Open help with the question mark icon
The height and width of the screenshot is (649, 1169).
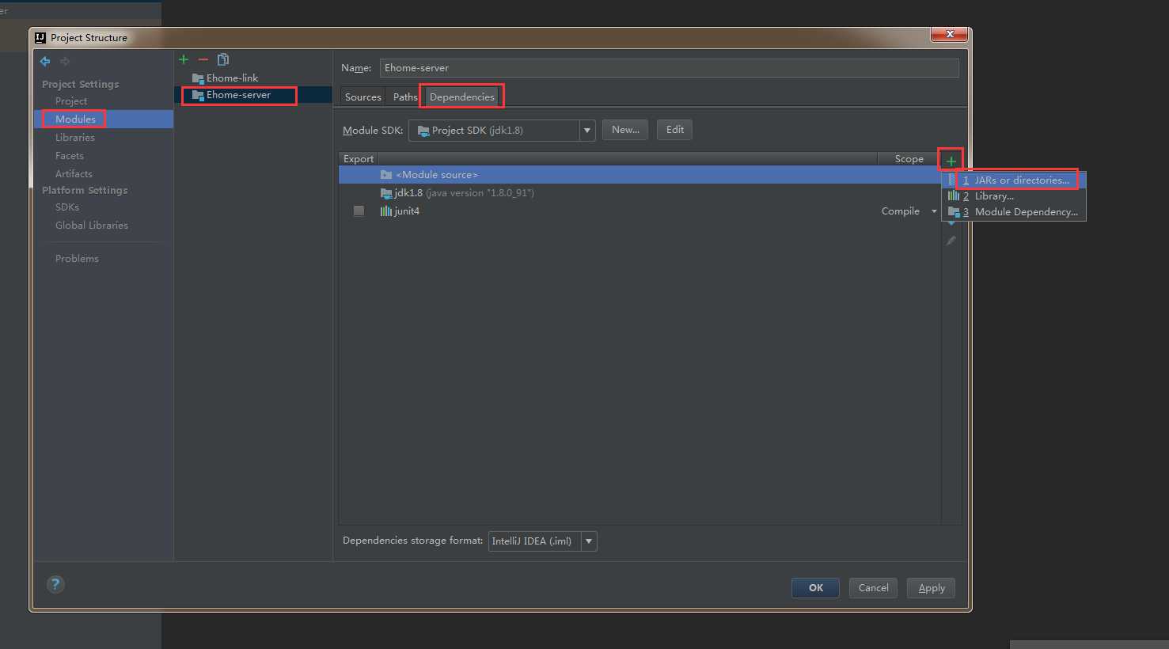coord(55,584)
